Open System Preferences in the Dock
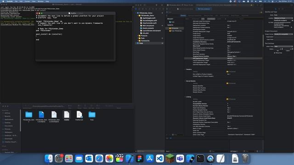This screenshot has height=165, width=294. tap(59, 159)
